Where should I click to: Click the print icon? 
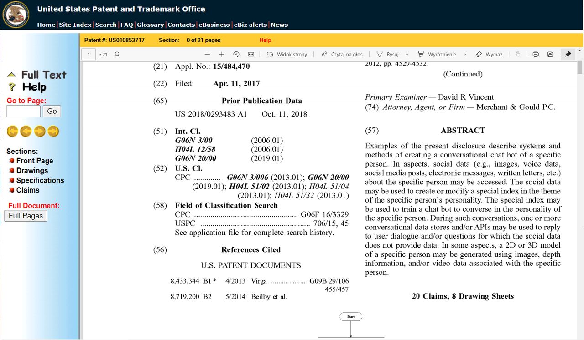(536, 54)
